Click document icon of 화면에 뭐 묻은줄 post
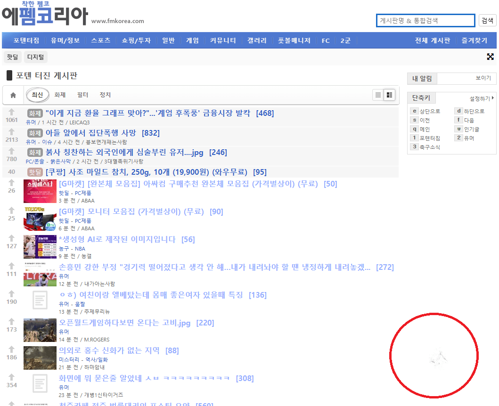The image size is (499, 406). click(40, 383)
